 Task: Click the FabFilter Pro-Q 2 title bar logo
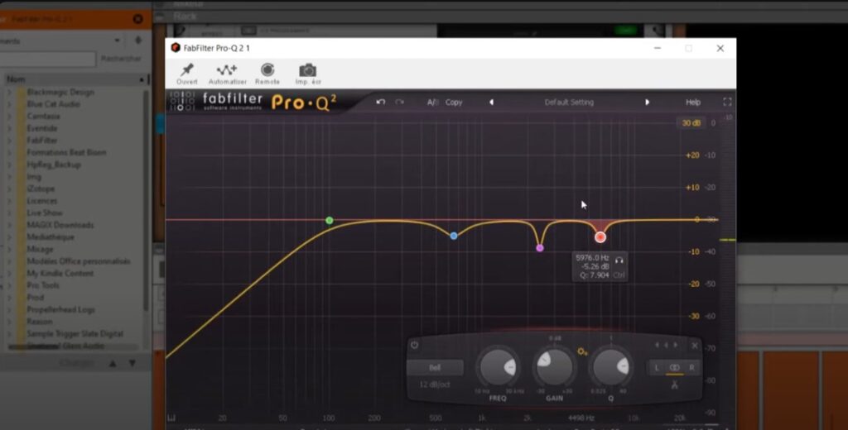coord(176,48)
